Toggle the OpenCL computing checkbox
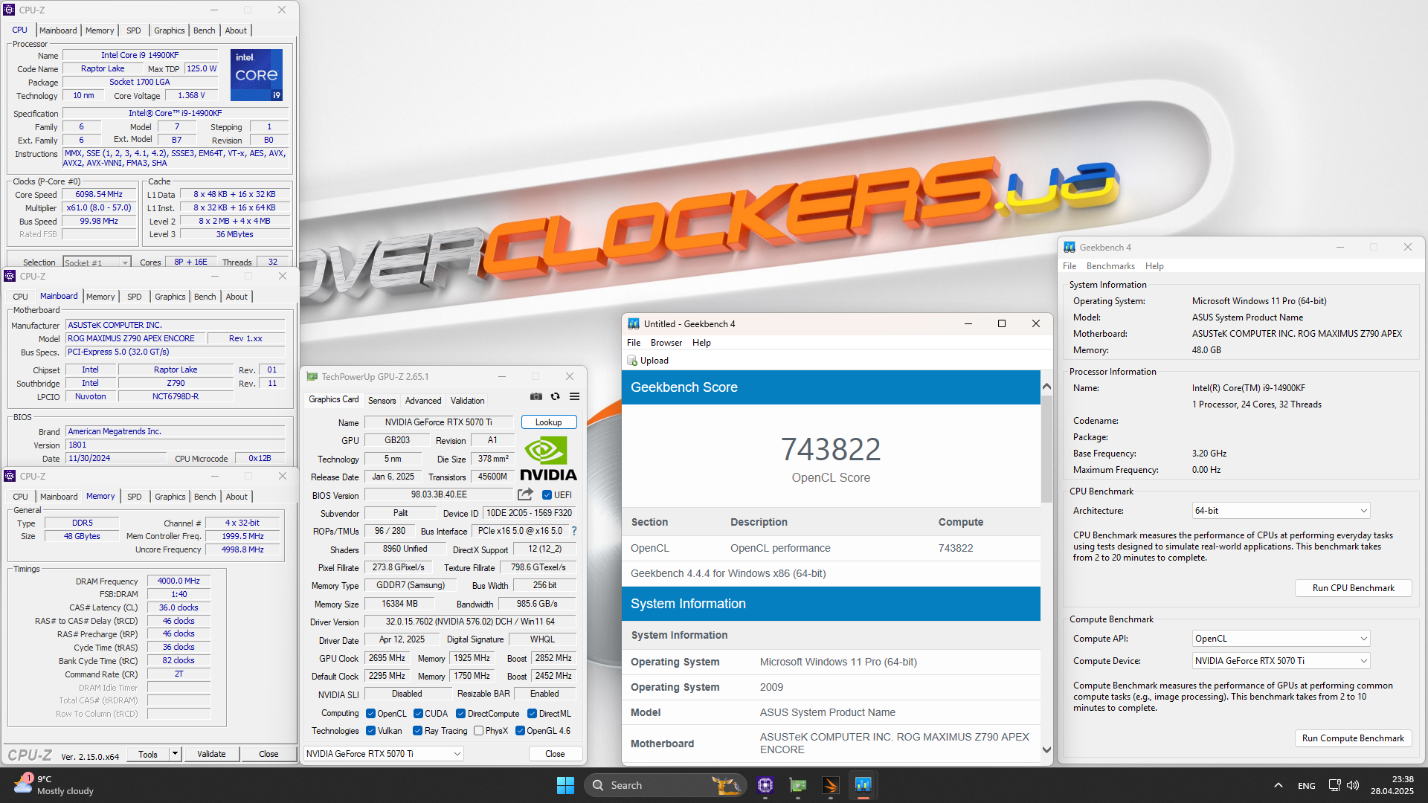 click(x=370, y=714)
